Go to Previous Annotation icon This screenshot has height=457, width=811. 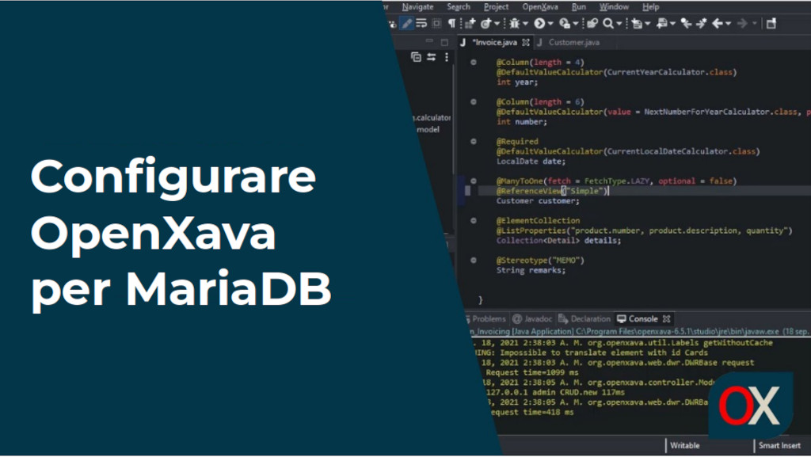coord(661,23)
